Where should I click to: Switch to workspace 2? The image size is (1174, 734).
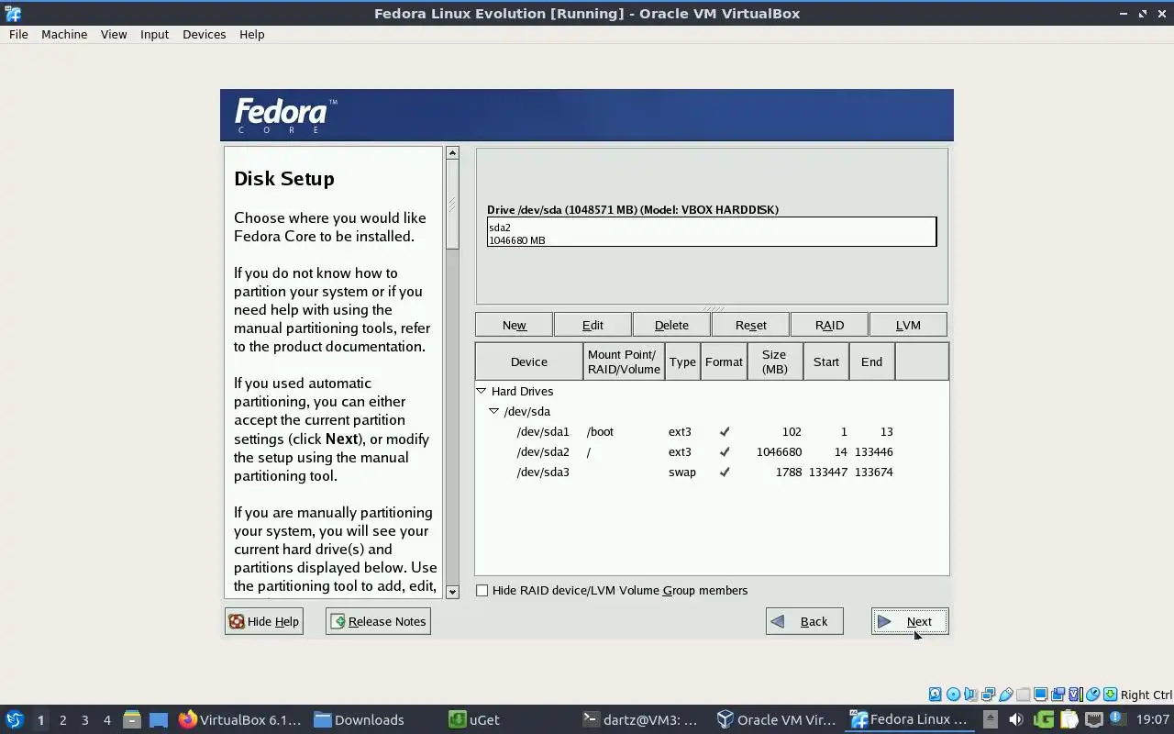pyautogui.click(x=62, y=719)
